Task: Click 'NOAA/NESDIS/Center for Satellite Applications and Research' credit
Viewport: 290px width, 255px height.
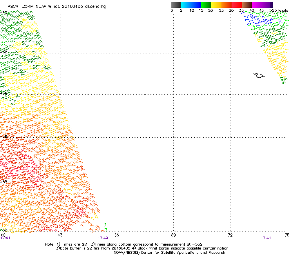Action: point(169,253)
